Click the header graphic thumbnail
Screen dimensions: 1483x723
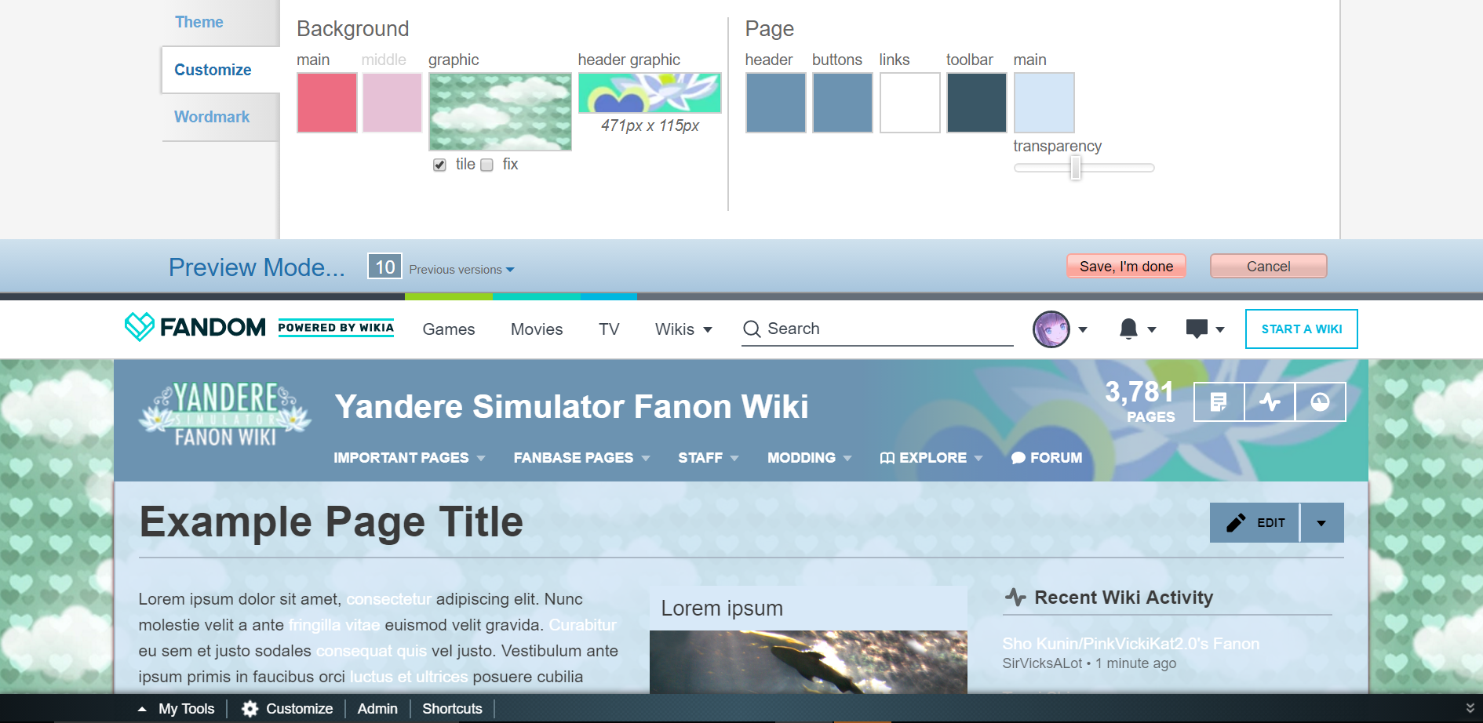pyautogui.click(x=650, y=93)
